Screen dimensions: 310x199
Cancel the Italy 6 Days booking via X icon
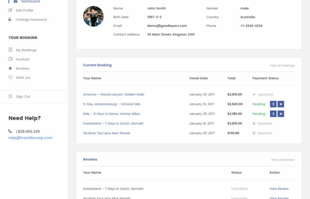[281, 114]
